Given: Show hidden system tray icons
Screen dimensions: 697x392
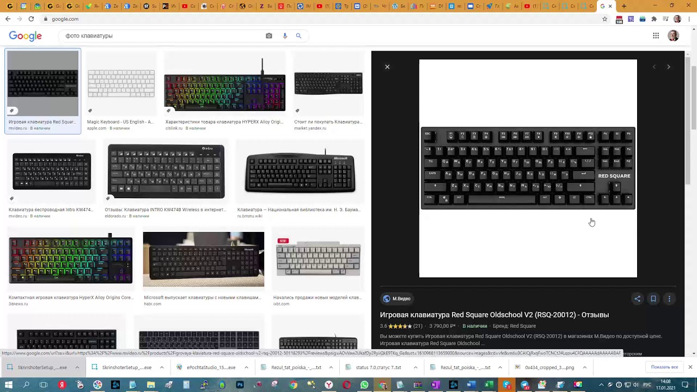Looking at the screenshot, I should pyautogui.click(x=602, y=385).
